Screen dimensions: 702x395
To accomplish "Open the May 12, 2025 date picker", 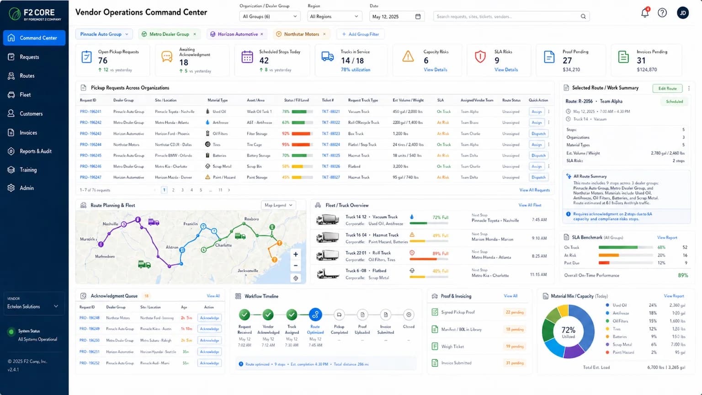I will (396, 16).
